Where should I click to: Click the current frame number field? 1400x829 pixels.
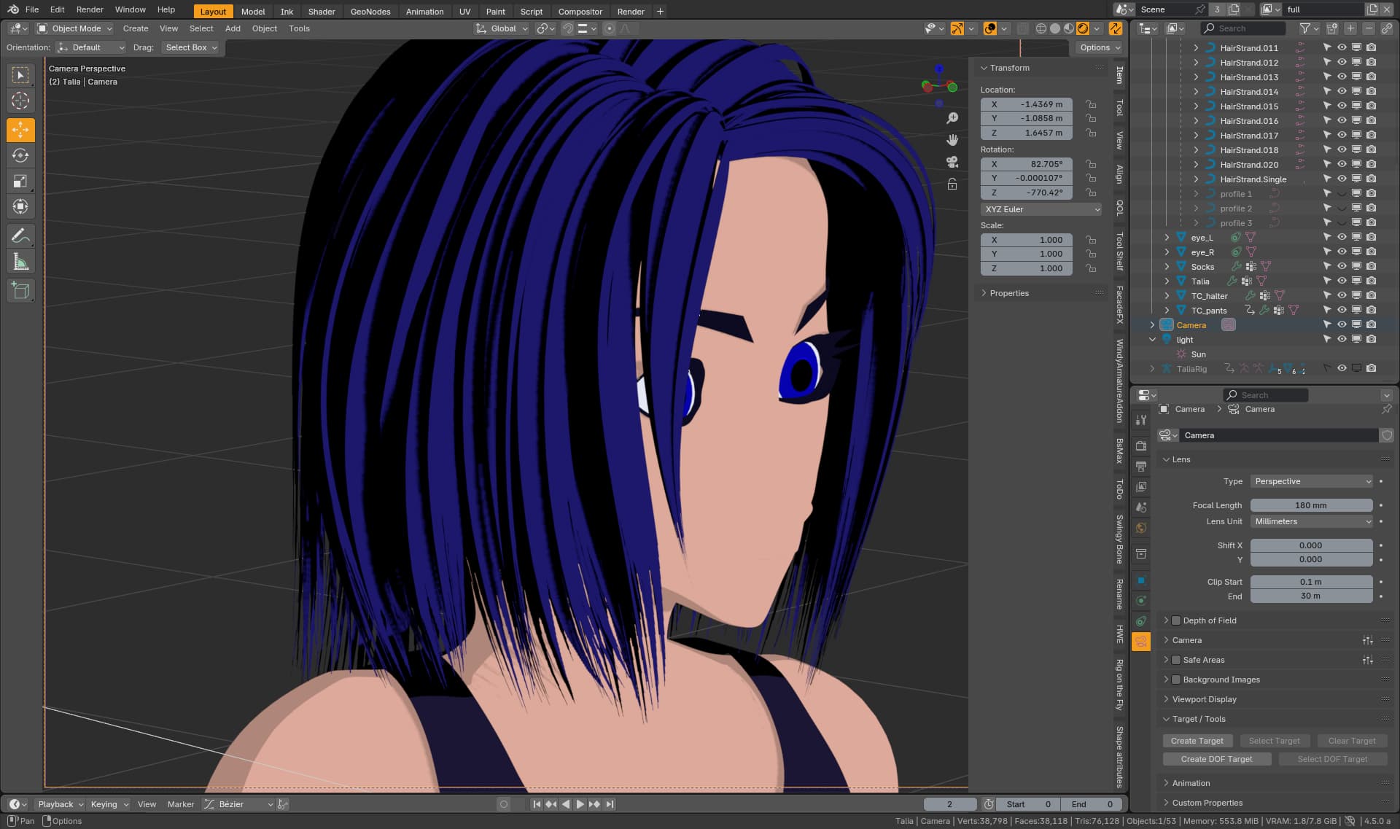950,804
